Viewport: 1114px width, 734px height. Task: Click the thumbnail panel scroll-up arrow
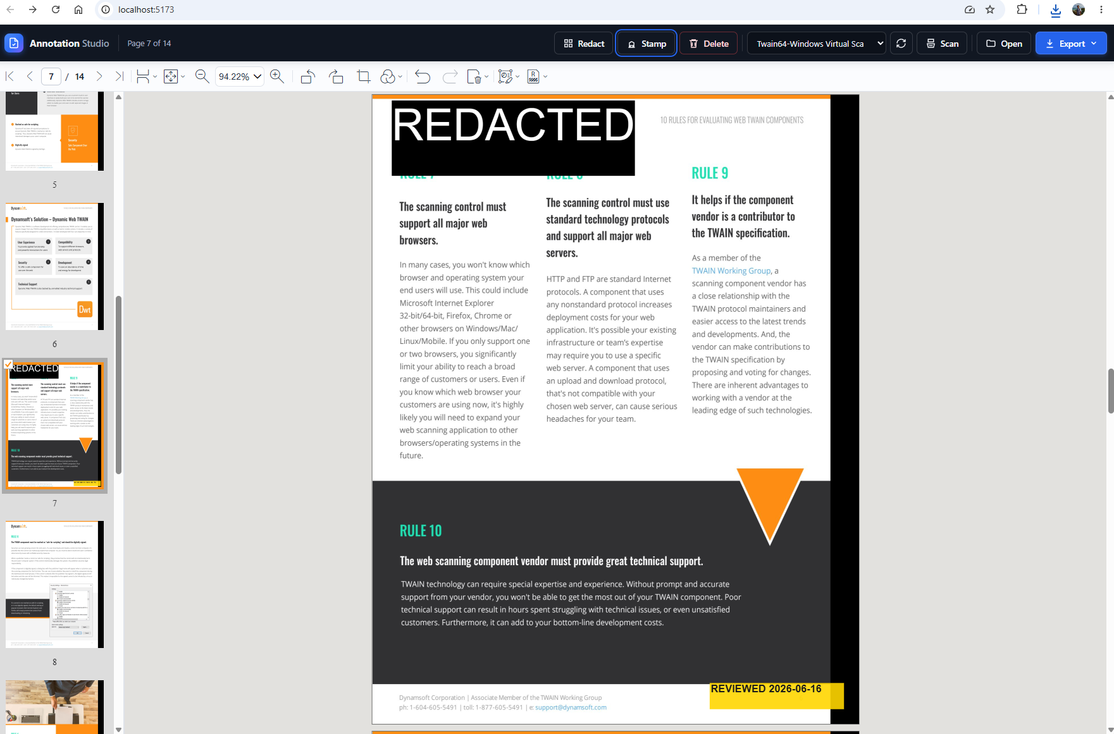118,97
